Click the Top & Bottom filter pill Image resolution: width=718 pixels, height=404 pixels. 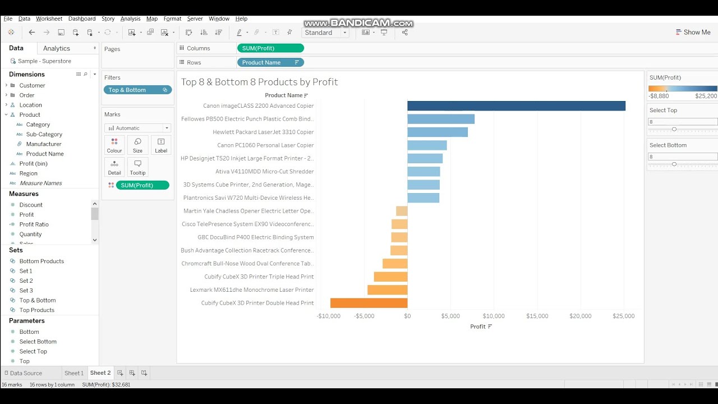(137, 90)
